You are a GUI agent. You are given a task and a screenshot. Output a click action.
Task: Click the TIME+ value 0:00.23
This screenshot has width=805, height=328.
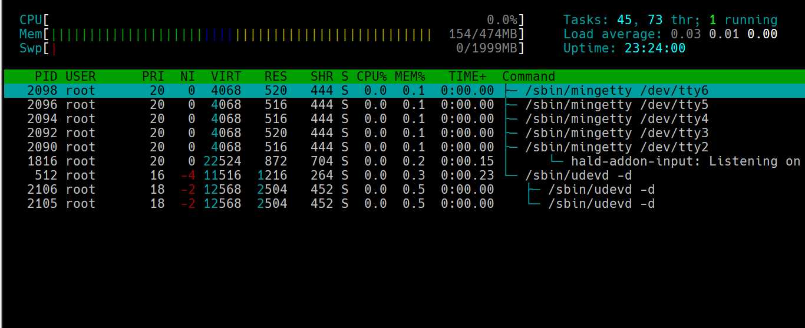point(468,175)
